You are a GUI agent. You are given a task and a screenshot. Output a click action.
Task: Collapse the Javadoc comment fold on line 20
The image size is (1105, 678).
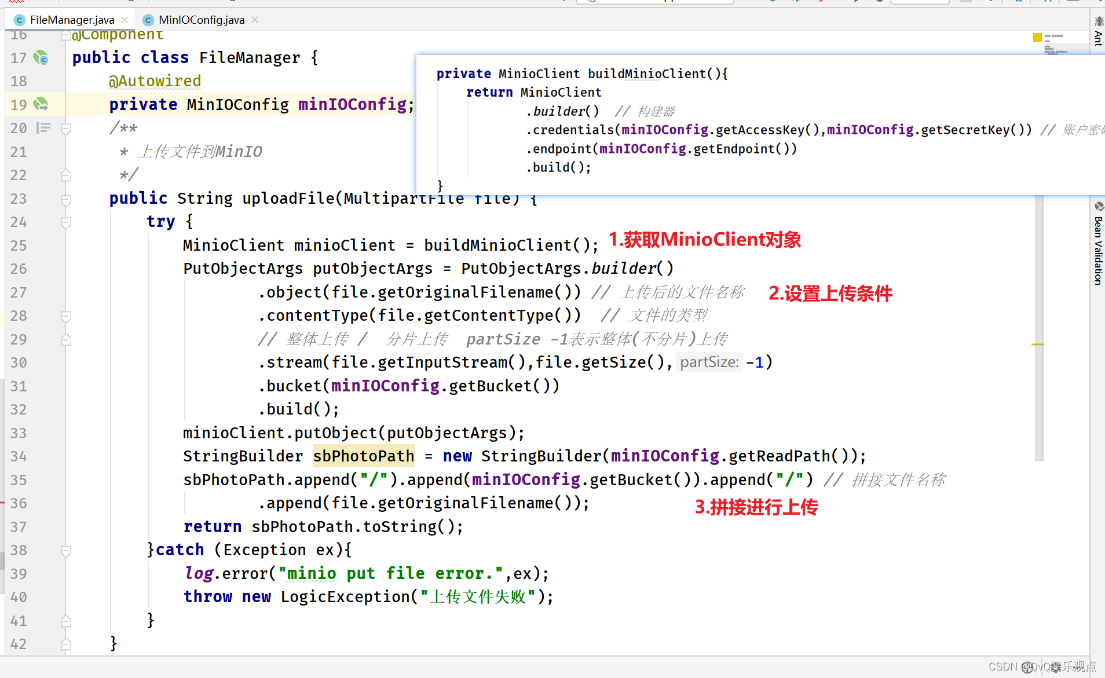66,129
